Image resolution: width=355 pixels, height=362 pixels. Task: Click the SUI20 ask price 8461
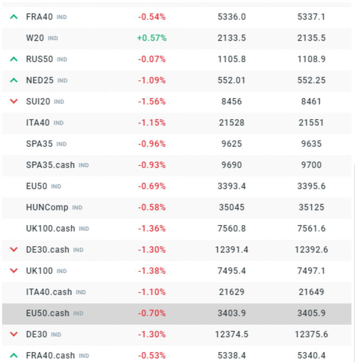(311, 101)
